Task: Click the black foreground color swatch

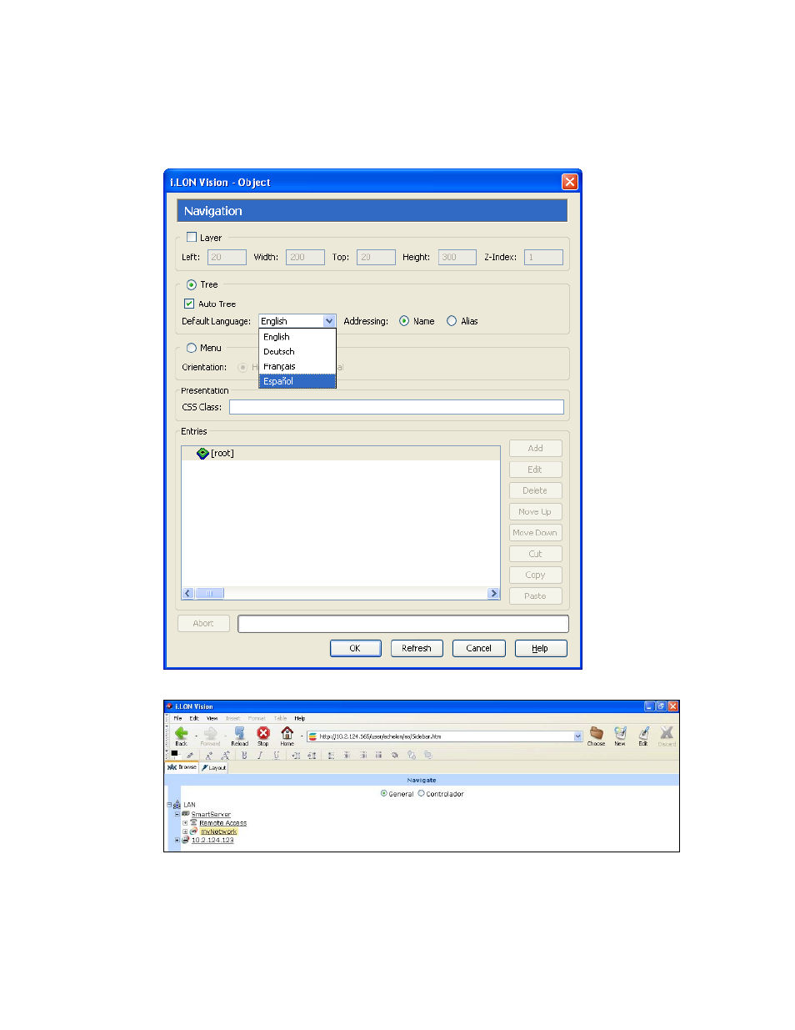Action: 174,752
